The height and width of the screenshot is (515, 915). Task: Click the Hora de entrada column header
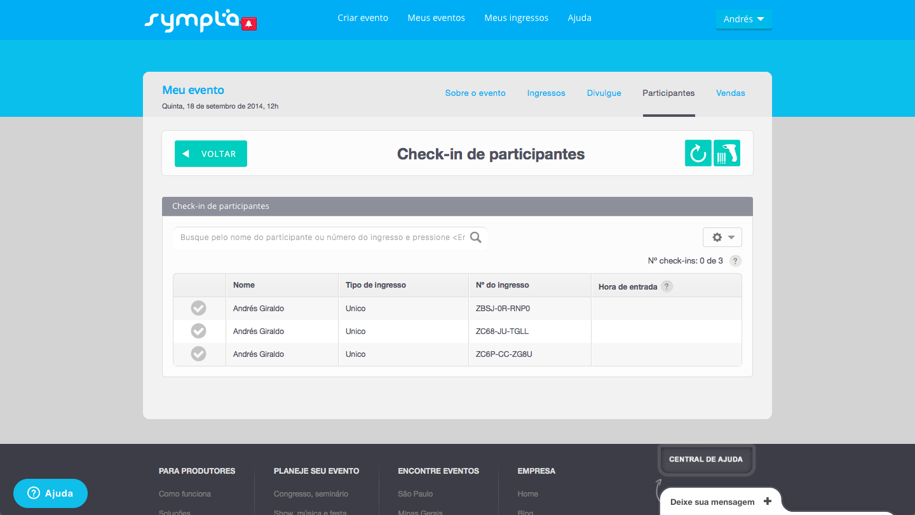tap(666, 286)
